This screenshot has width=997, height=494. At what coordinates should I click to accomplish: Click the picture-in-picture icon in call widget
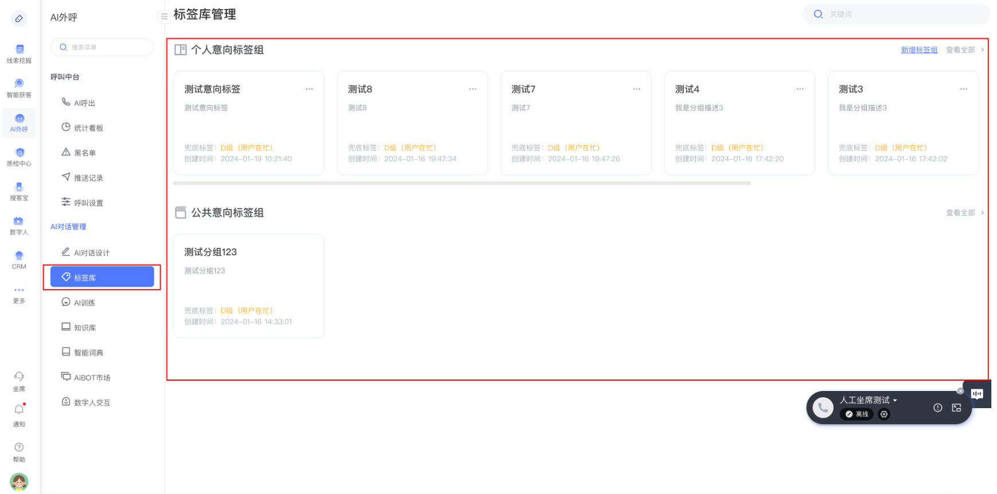(x=956, y=408)
